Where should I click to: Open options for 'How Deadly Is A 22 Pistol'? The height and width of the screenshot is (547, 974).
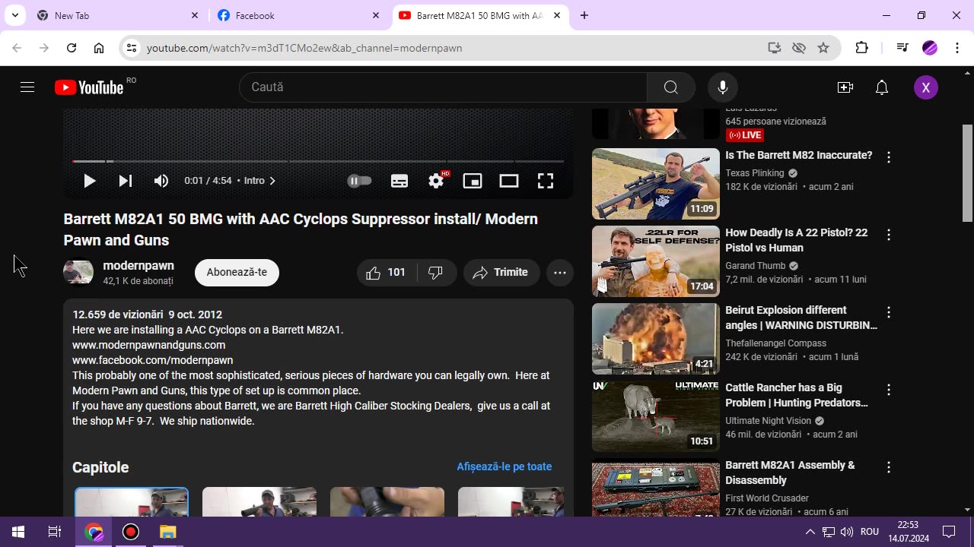(889, 235)
